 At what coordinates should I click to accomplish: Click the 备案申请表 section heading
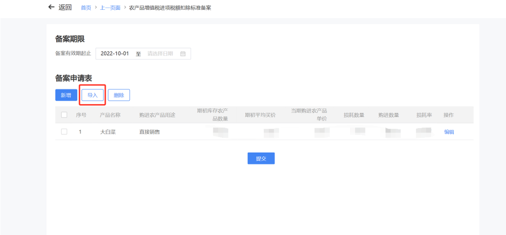point(74,78)
